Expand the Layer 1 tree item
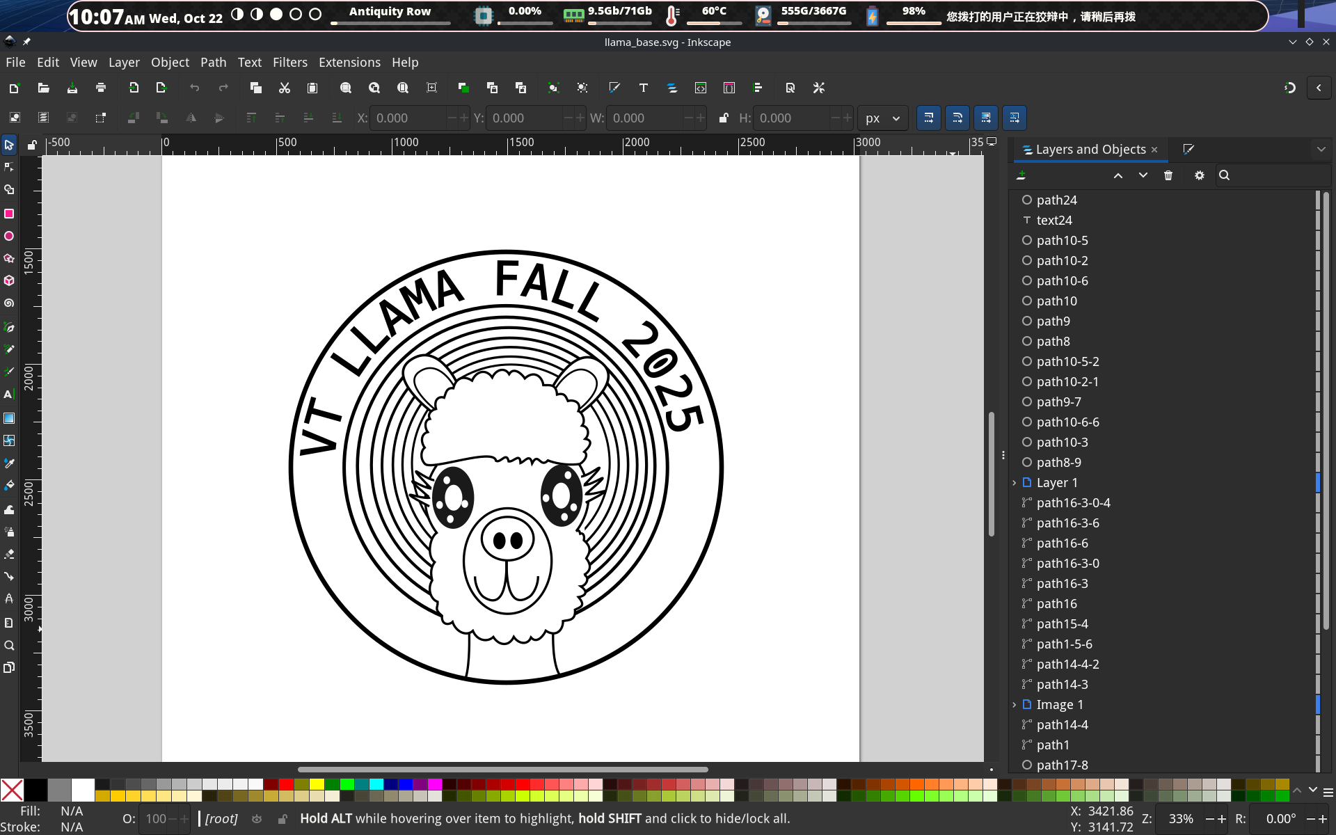 point(1015,483)
